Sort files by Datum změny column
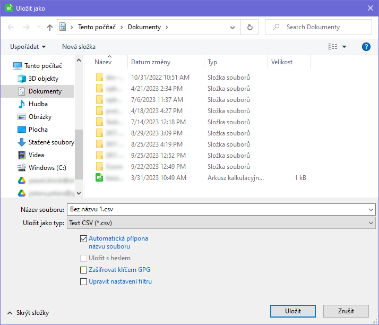Image resolution: width=379 pixels, height=325 pixels. tap(151, 62)
